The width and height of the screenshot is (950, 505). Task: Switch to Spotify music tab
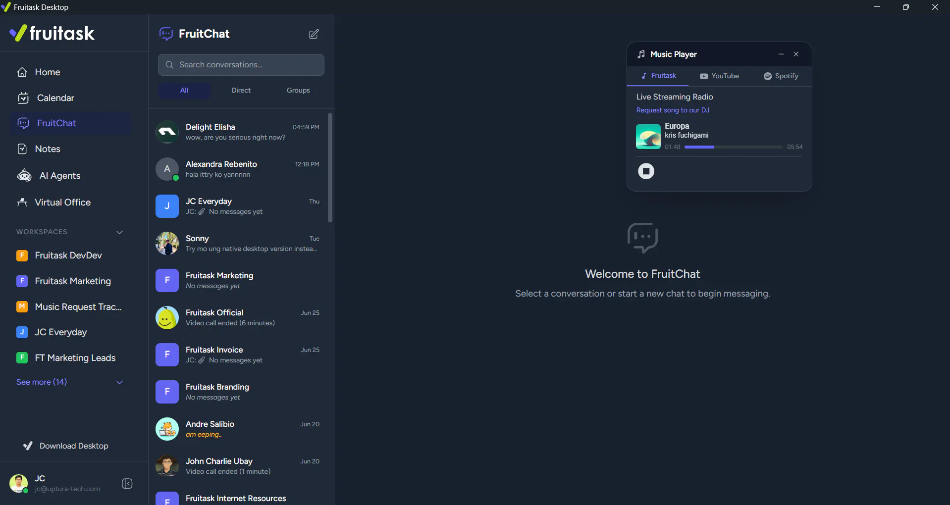[x=781, y=76]
